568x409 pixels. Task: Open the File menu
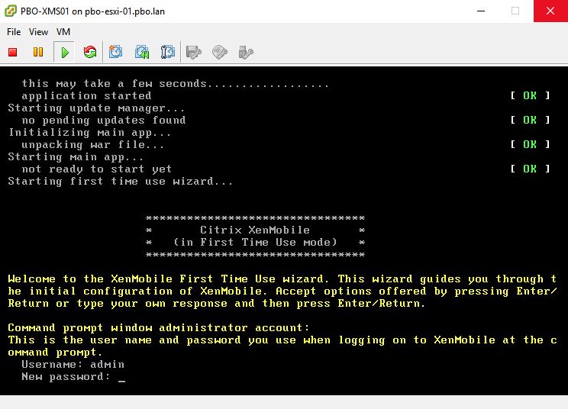[14, 32]
